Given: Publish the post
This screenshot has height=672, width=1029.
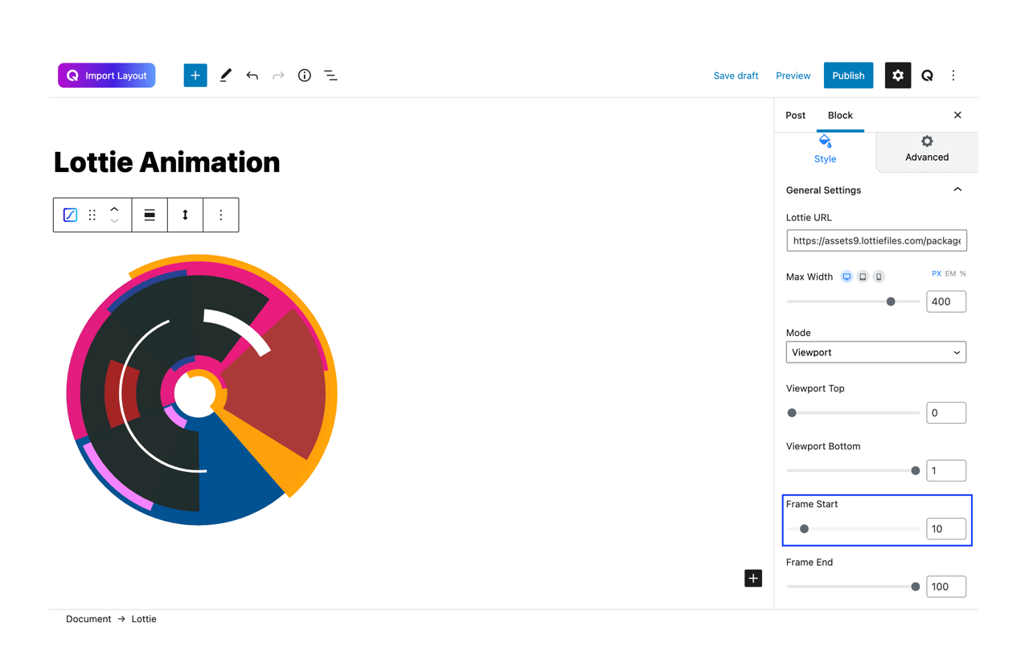Looking at the screenshot, I should [848, 76].
